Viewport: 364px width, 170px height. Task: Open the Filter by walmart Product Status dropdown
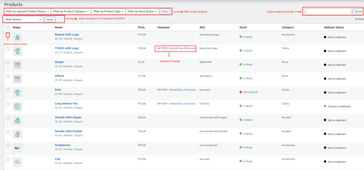pyautogui.click(x=28, y=12)
